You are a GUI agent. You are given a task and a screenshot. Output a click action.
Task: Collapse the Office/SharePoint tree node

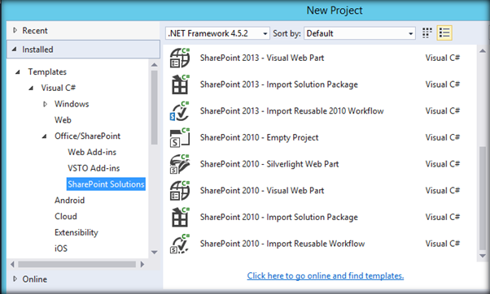tap(45, 136)
